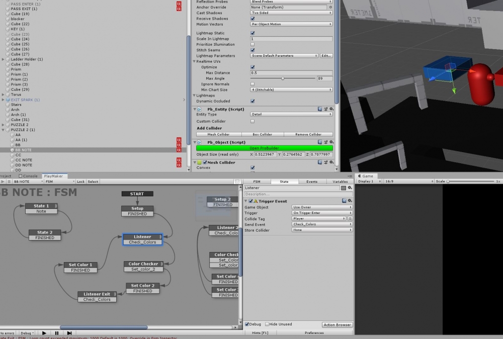This screenshot has height=339, width=503.
Task: Click red PlayMaker badge on BB NOTE
Action: 179,150
